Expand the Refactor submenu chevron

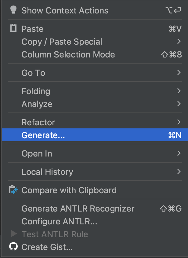[179, 122]
